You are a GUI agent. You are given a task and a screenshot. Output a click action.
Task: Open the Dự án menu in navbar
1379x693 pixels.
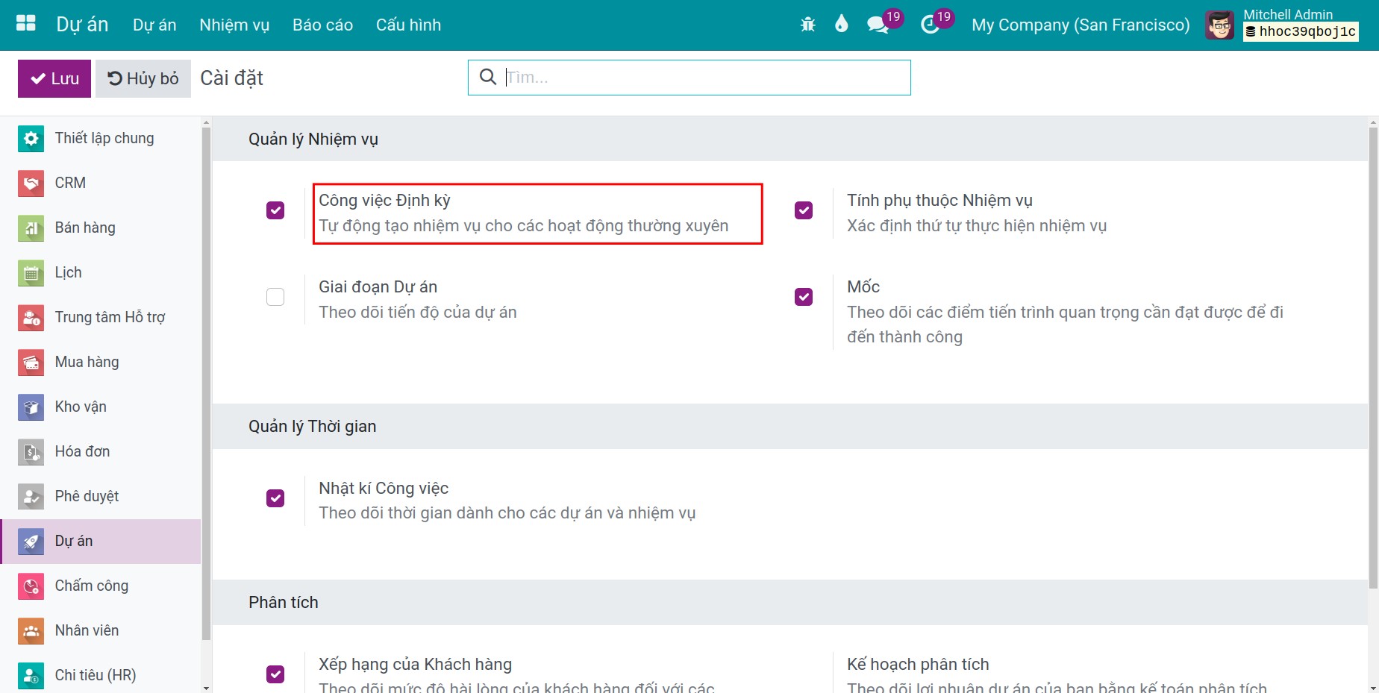pos(154,25)
